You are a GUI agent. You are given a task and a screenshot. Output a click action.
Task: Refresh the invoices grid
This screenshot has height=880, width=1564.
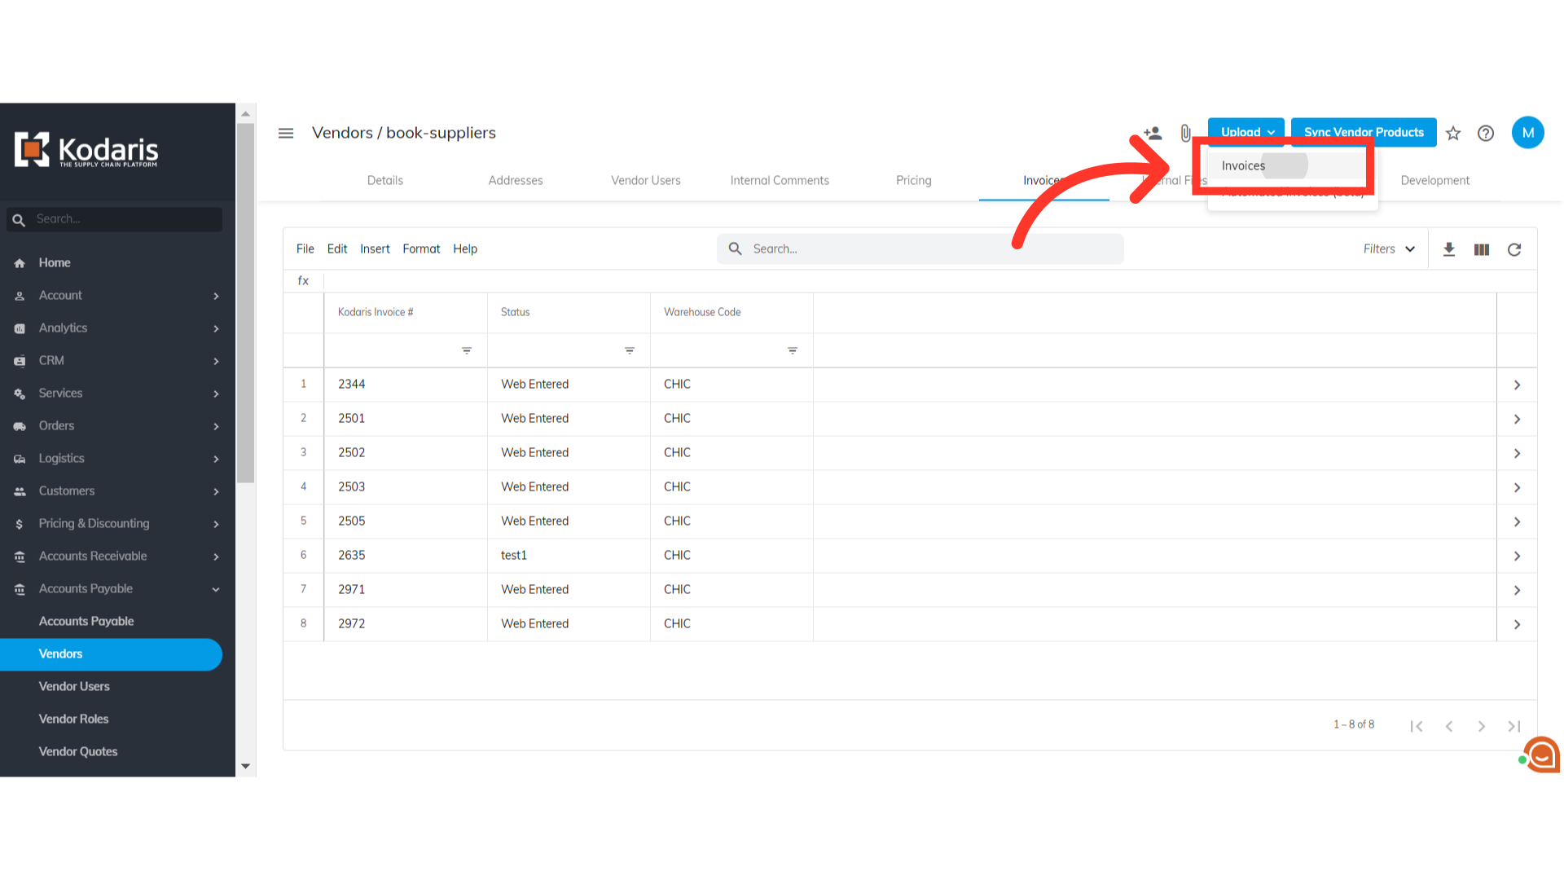click(1514, 249)
